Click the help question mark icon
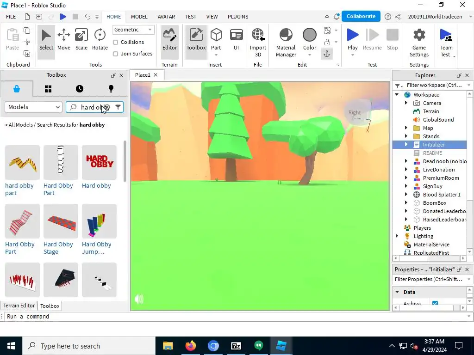474x355 pixels. tap(387, 17)
